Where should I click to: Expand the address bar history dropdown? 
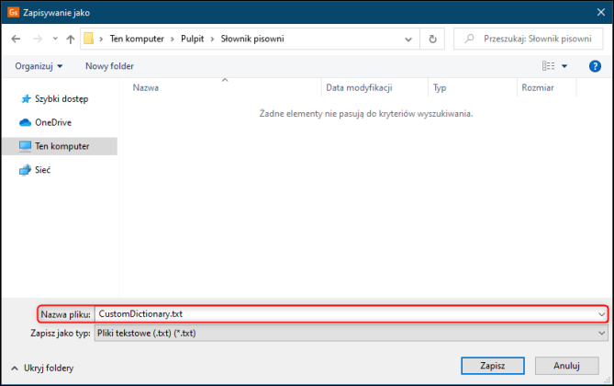coord(408,39)
